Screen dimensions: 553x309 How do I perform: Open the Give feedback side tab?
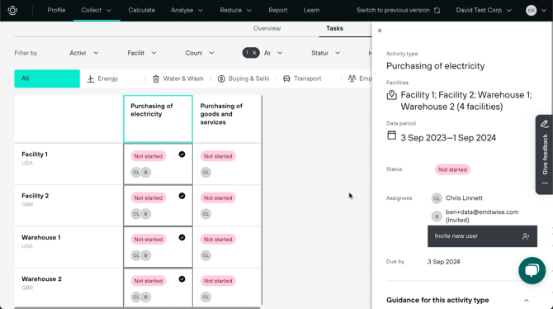[545, 154]
